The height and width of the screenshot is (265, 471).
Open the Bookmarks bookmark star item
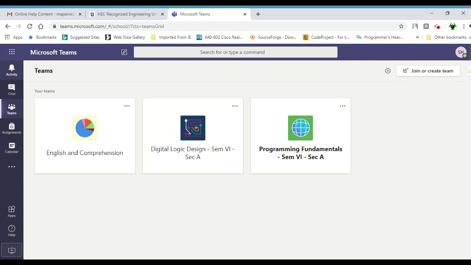(x=42, y=37)
